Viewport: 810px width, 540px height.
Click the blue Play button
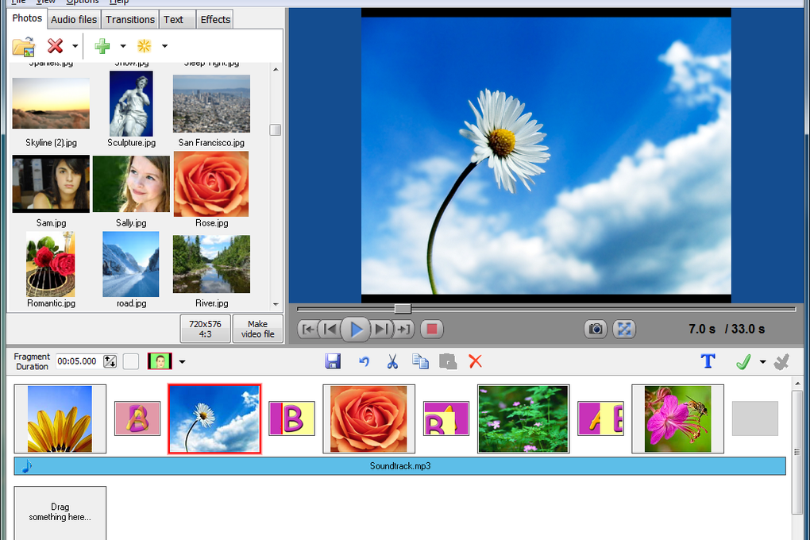click(356, 330)
